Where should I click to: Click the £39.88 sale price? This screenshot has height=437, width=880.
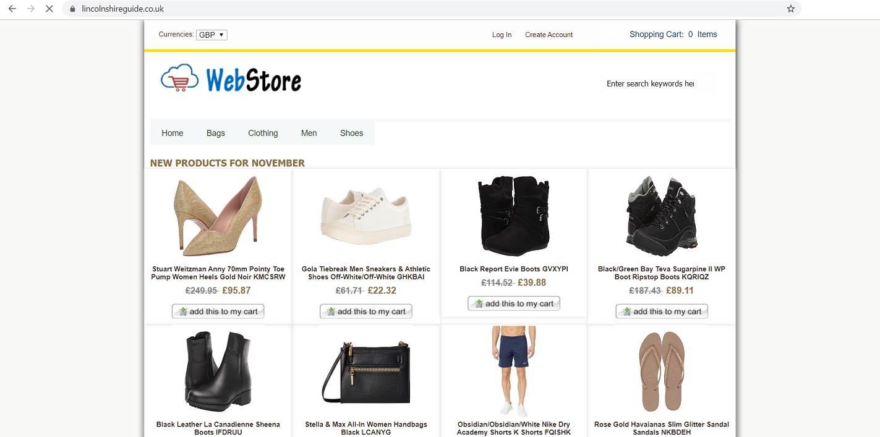532,282
